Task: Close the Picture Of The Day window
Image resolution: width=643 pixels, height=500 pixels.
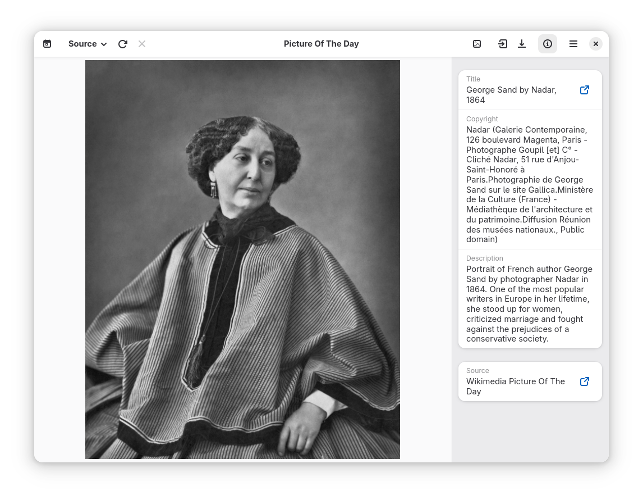Action: click(x=596, y=44)
